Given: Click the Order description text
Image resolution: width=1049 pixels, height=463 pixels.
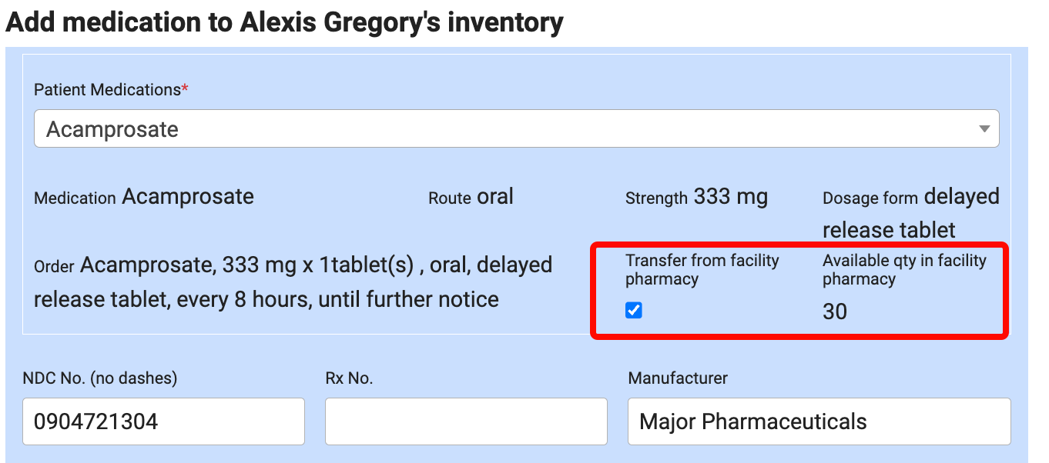Looking at the screenshot, I should [293, 282].
